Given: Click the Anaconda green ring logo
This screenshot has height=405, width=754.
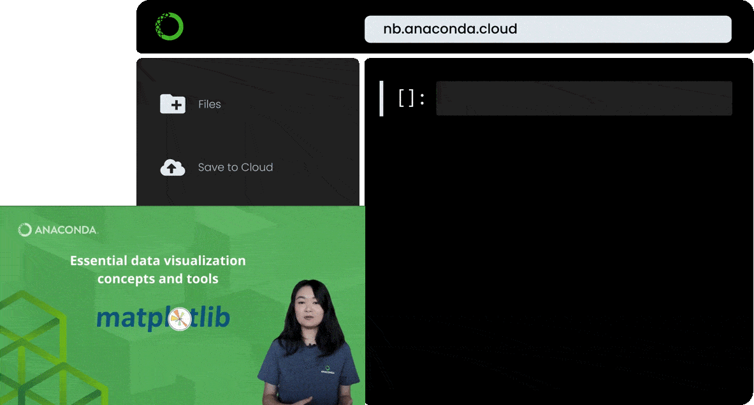Looking at the screenshot, I should point(170,26).
